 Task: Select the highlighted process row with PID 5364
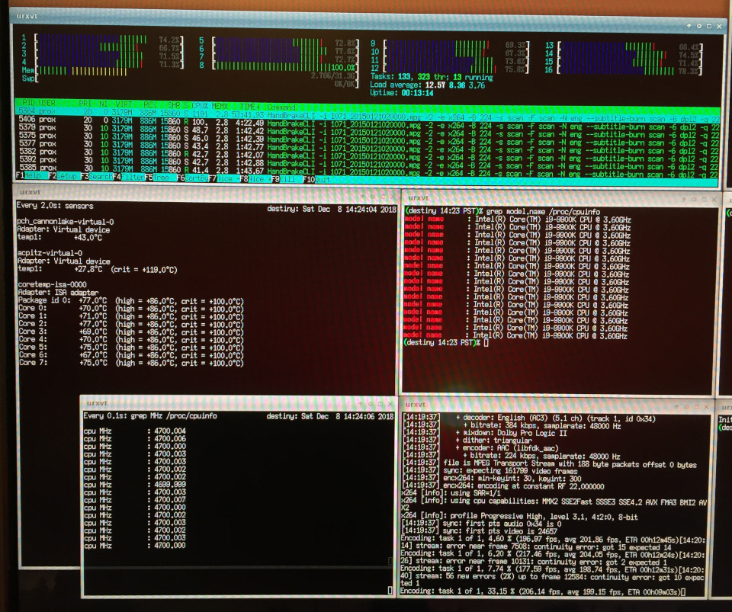pos(369,113)
